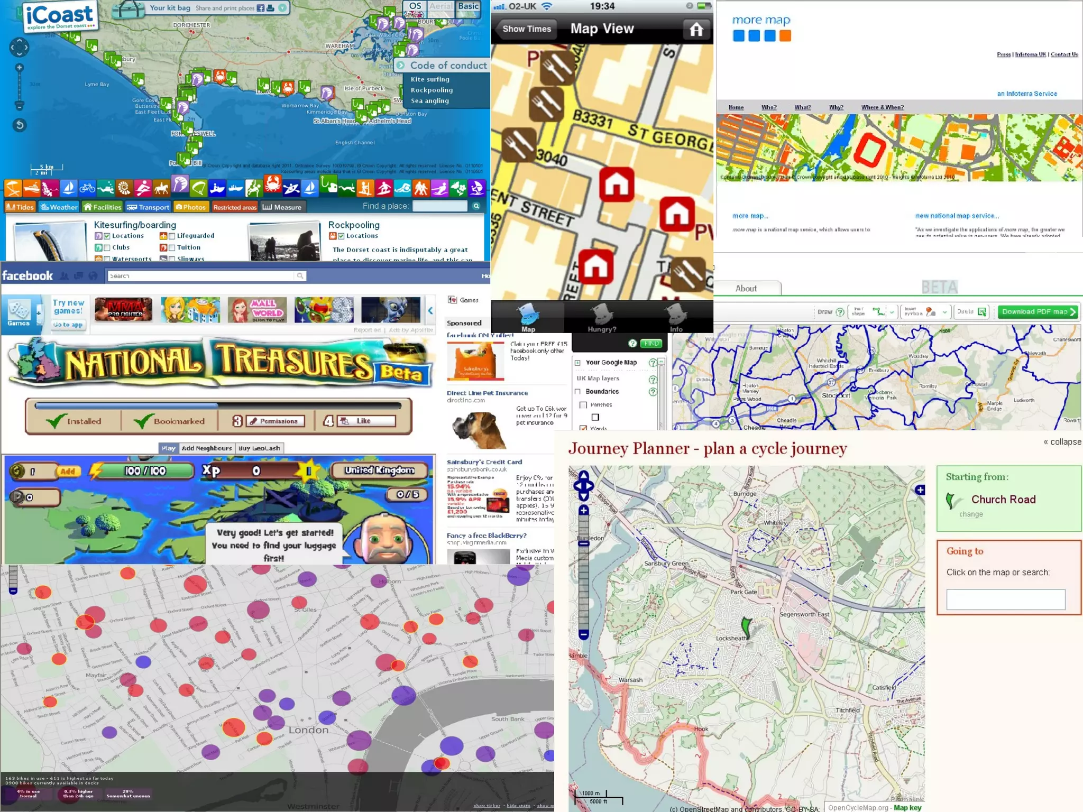This screenshot has height=812, width=1083.
Task: Switch to Add Neighbours tab
Action: 207,448
